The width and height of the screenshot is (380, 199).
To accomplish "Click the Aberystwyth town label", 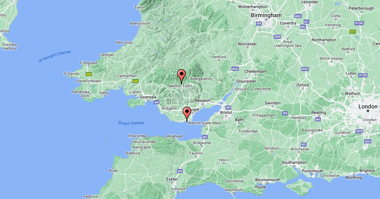I will coord(140,23).
